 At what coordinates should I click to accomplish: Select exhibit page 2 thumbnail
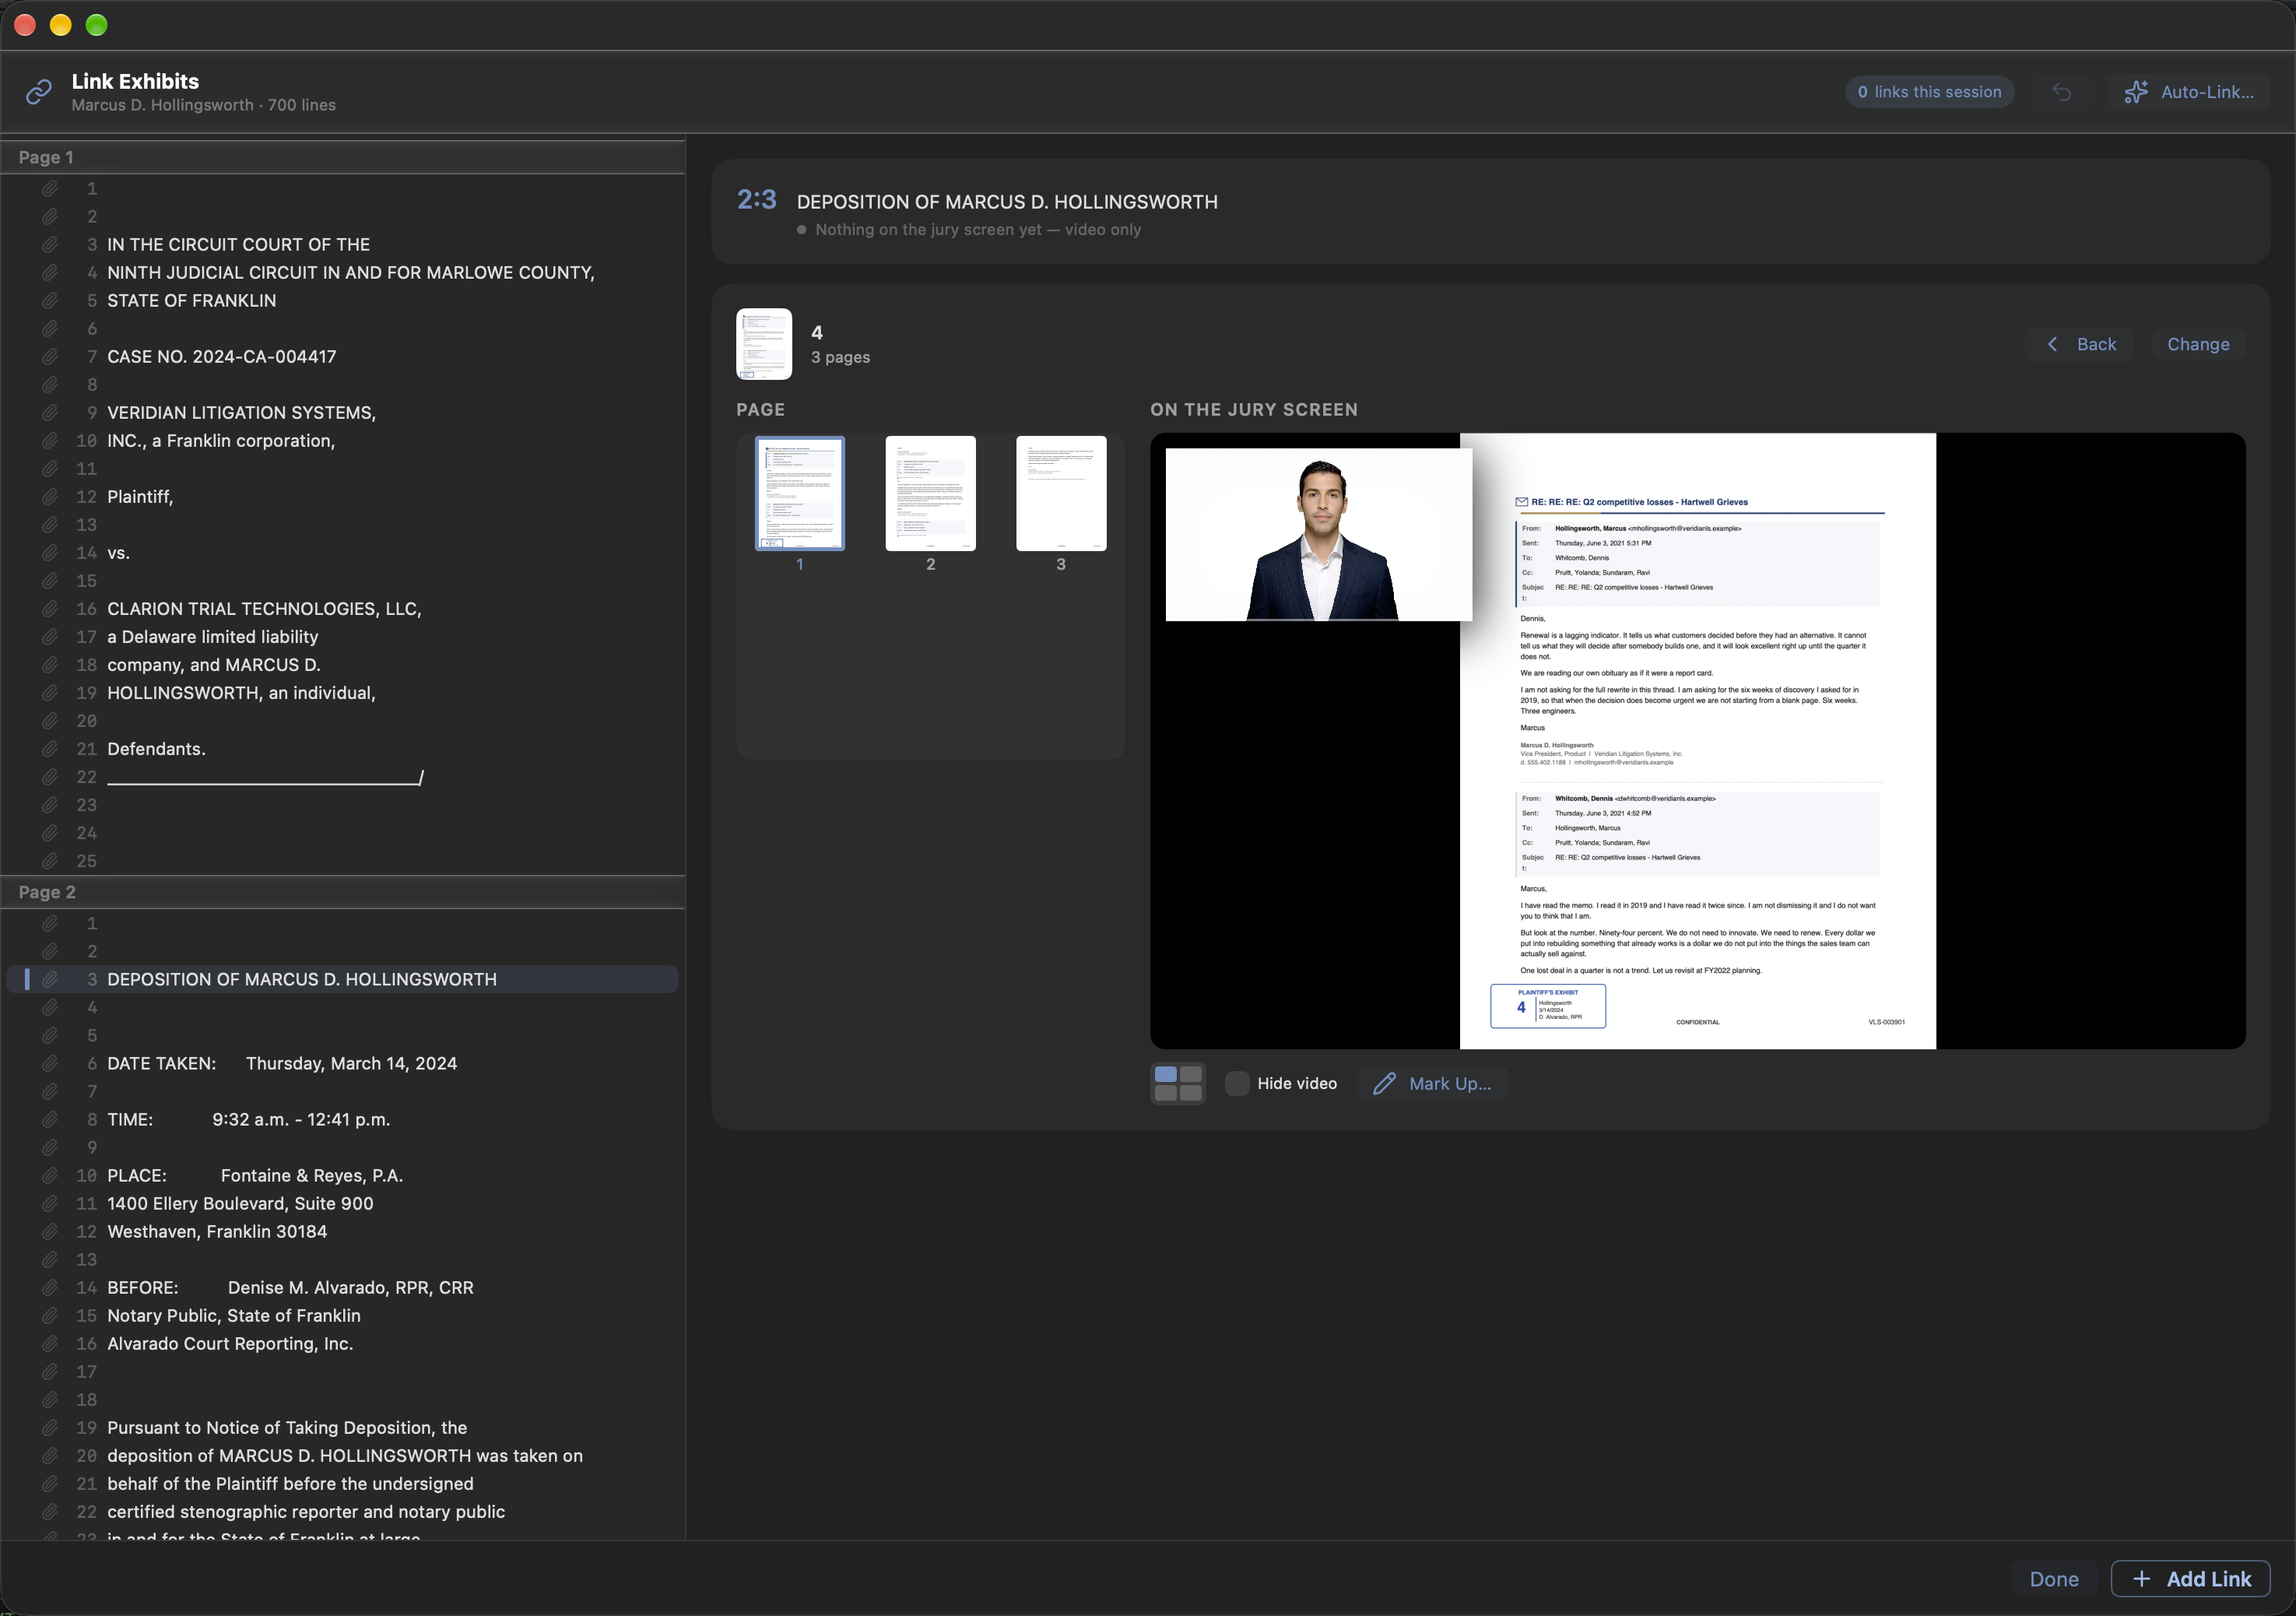point(930,494)
